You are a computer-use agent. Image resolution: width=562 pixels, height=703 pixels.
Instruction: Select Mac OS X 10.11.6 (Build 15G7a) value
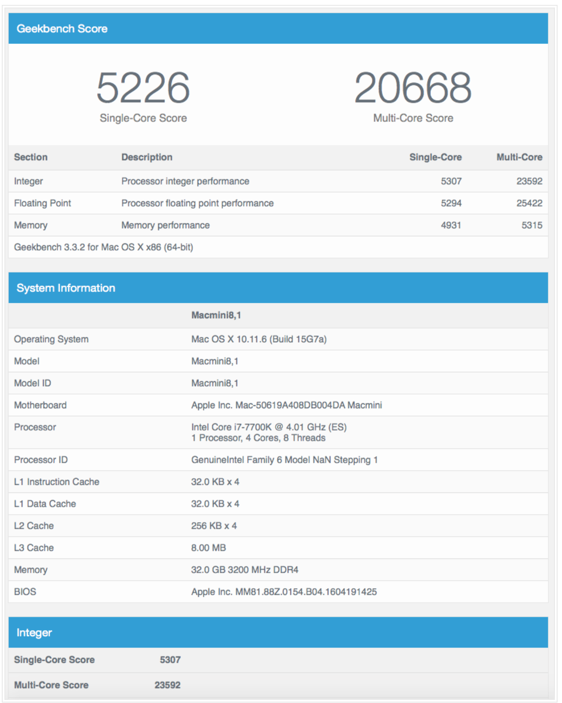[259, 339]
